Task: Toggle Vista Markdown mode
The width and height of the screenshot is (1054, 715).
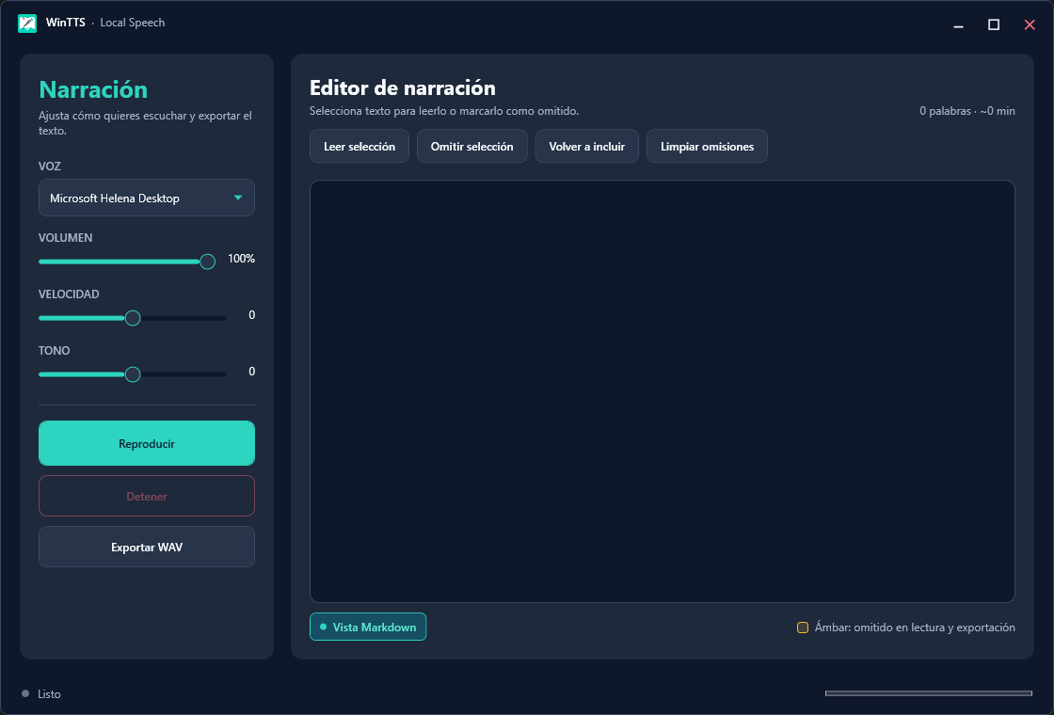Action: click(x=368, y=627)
